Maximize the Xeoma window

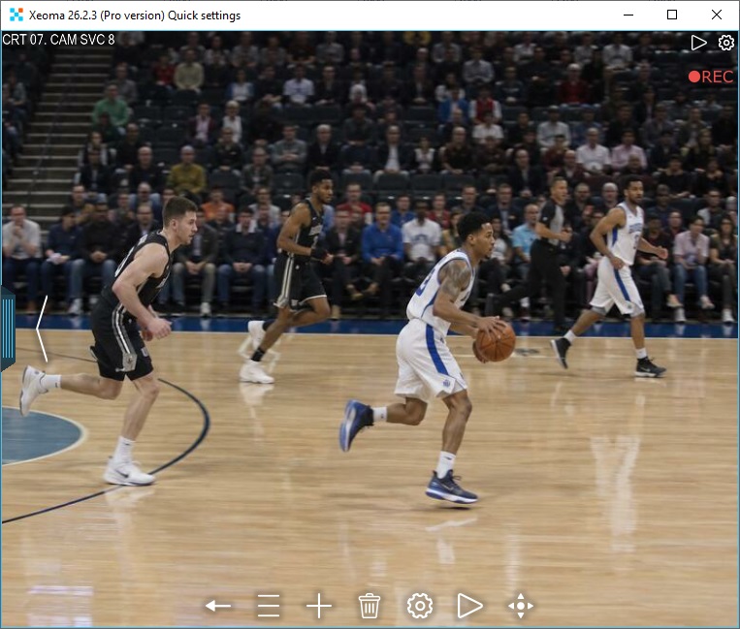coord(672,15)
